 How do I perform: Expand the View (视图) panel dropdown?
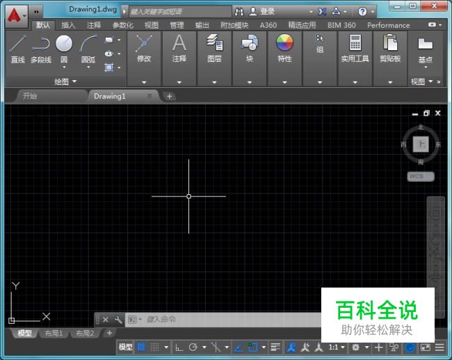tap(421, 81)
